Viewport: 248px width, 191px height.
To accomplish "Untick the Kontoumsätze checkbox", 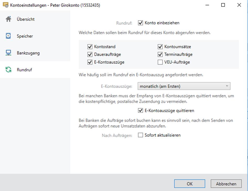I will (x=160, y=47).
